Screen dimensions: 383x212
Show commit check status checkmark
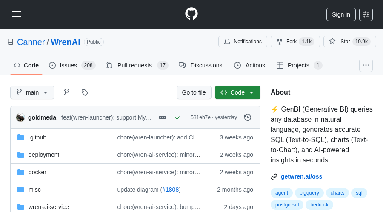[x=178, y=117]
